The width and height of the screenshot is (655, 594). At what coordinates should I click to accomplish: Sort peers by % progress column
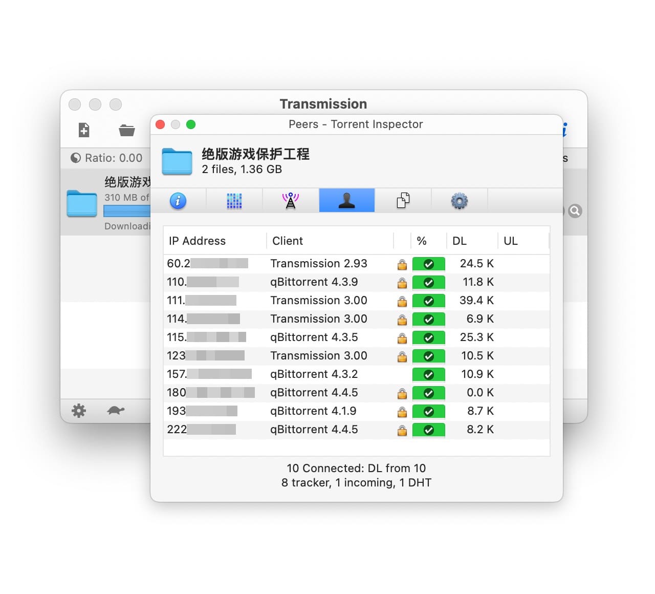coord(429,241)
